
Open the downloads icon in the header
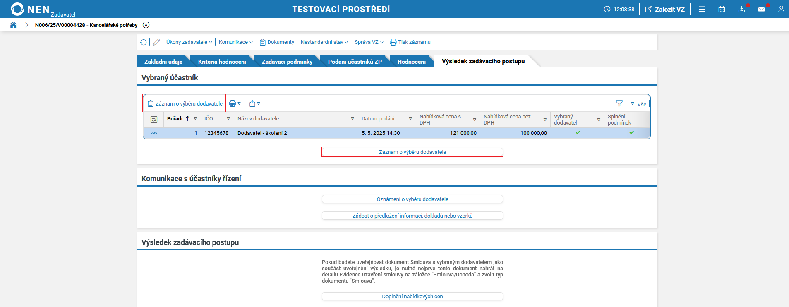click(742, 9)
